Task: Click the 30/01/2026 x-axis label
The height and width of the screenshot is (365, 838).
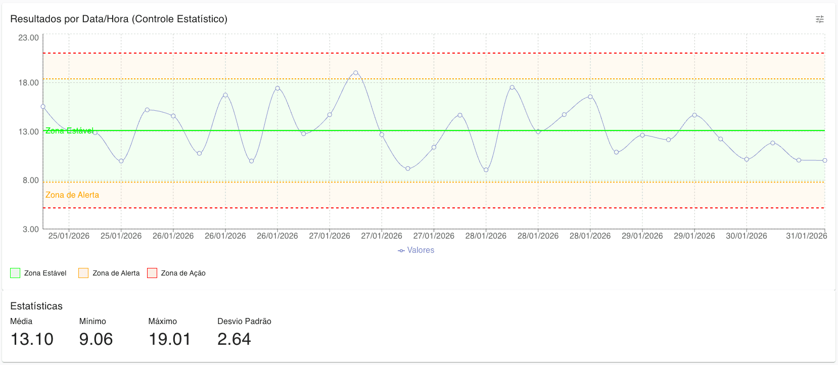Action: coord(747,236)
